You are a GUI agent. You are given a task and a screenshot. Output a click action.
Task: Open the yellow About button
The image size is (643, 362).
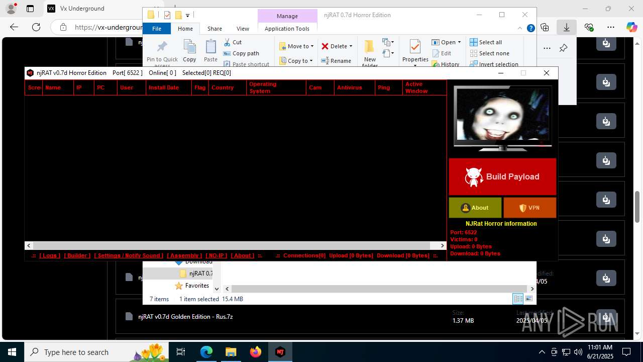coord(475,208)
